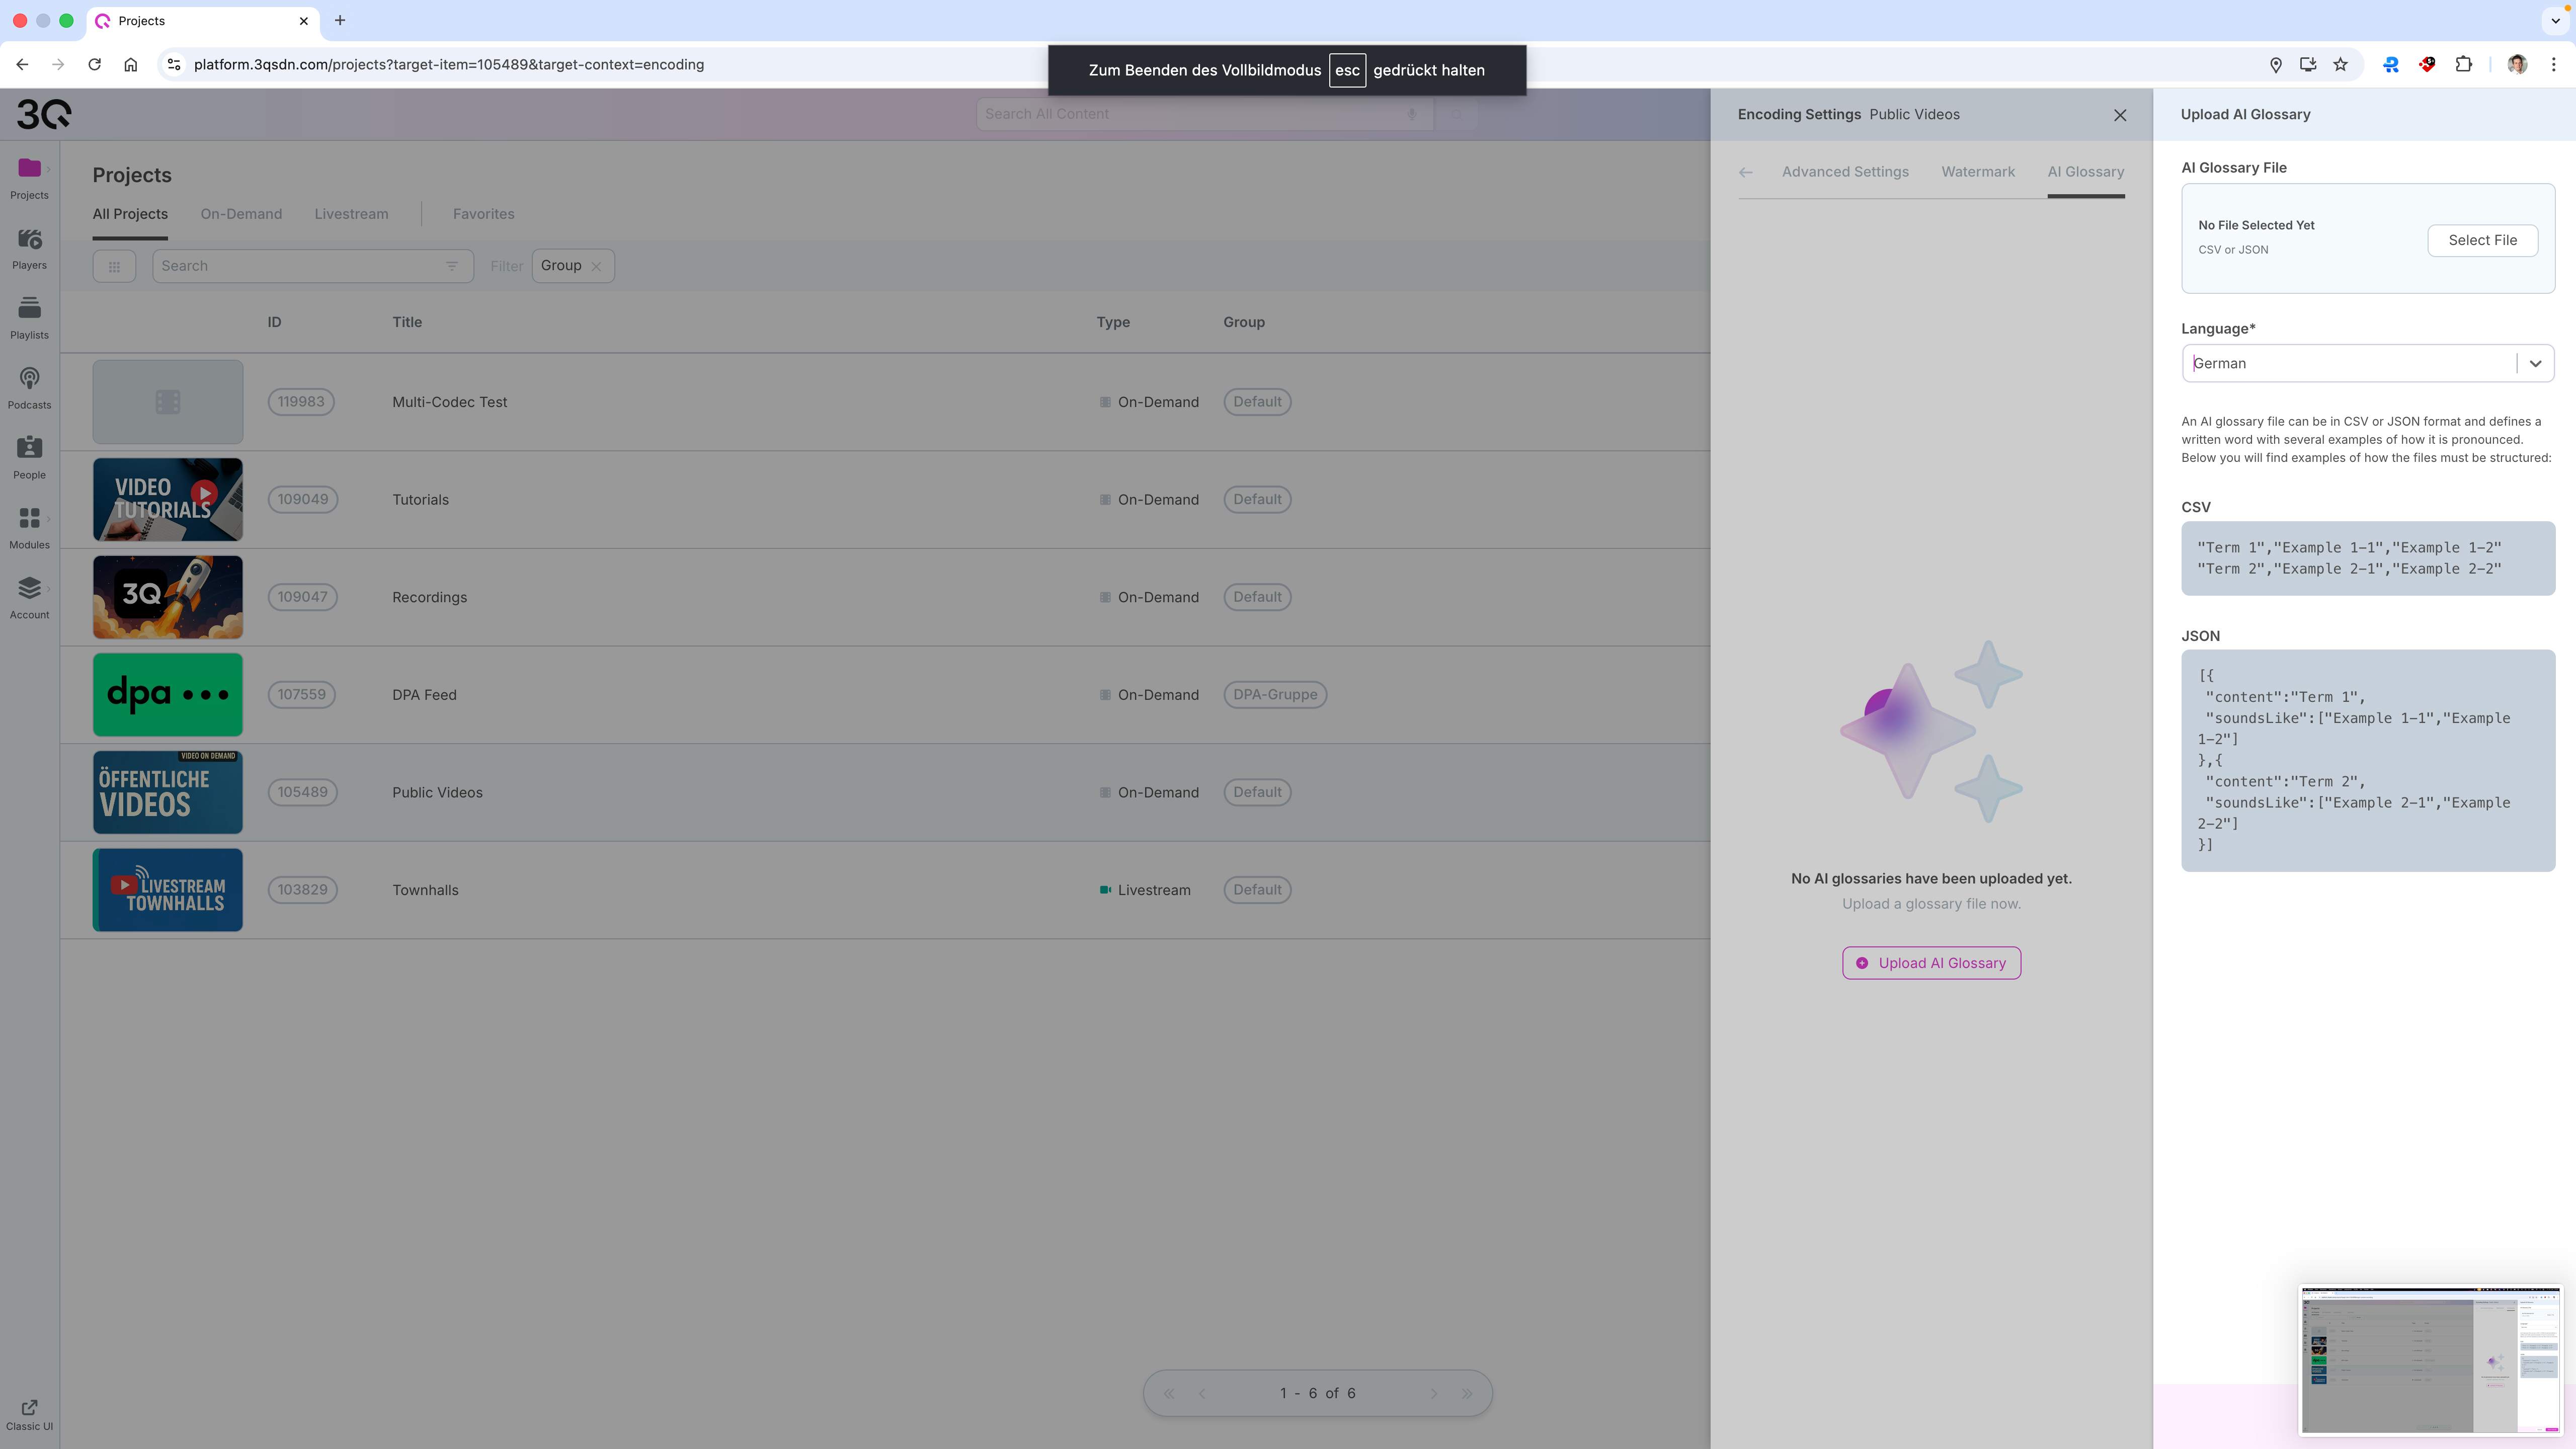Toggle the grid view button
The width and height of the screenshot is (2576, 1449).
pos(114,266)
